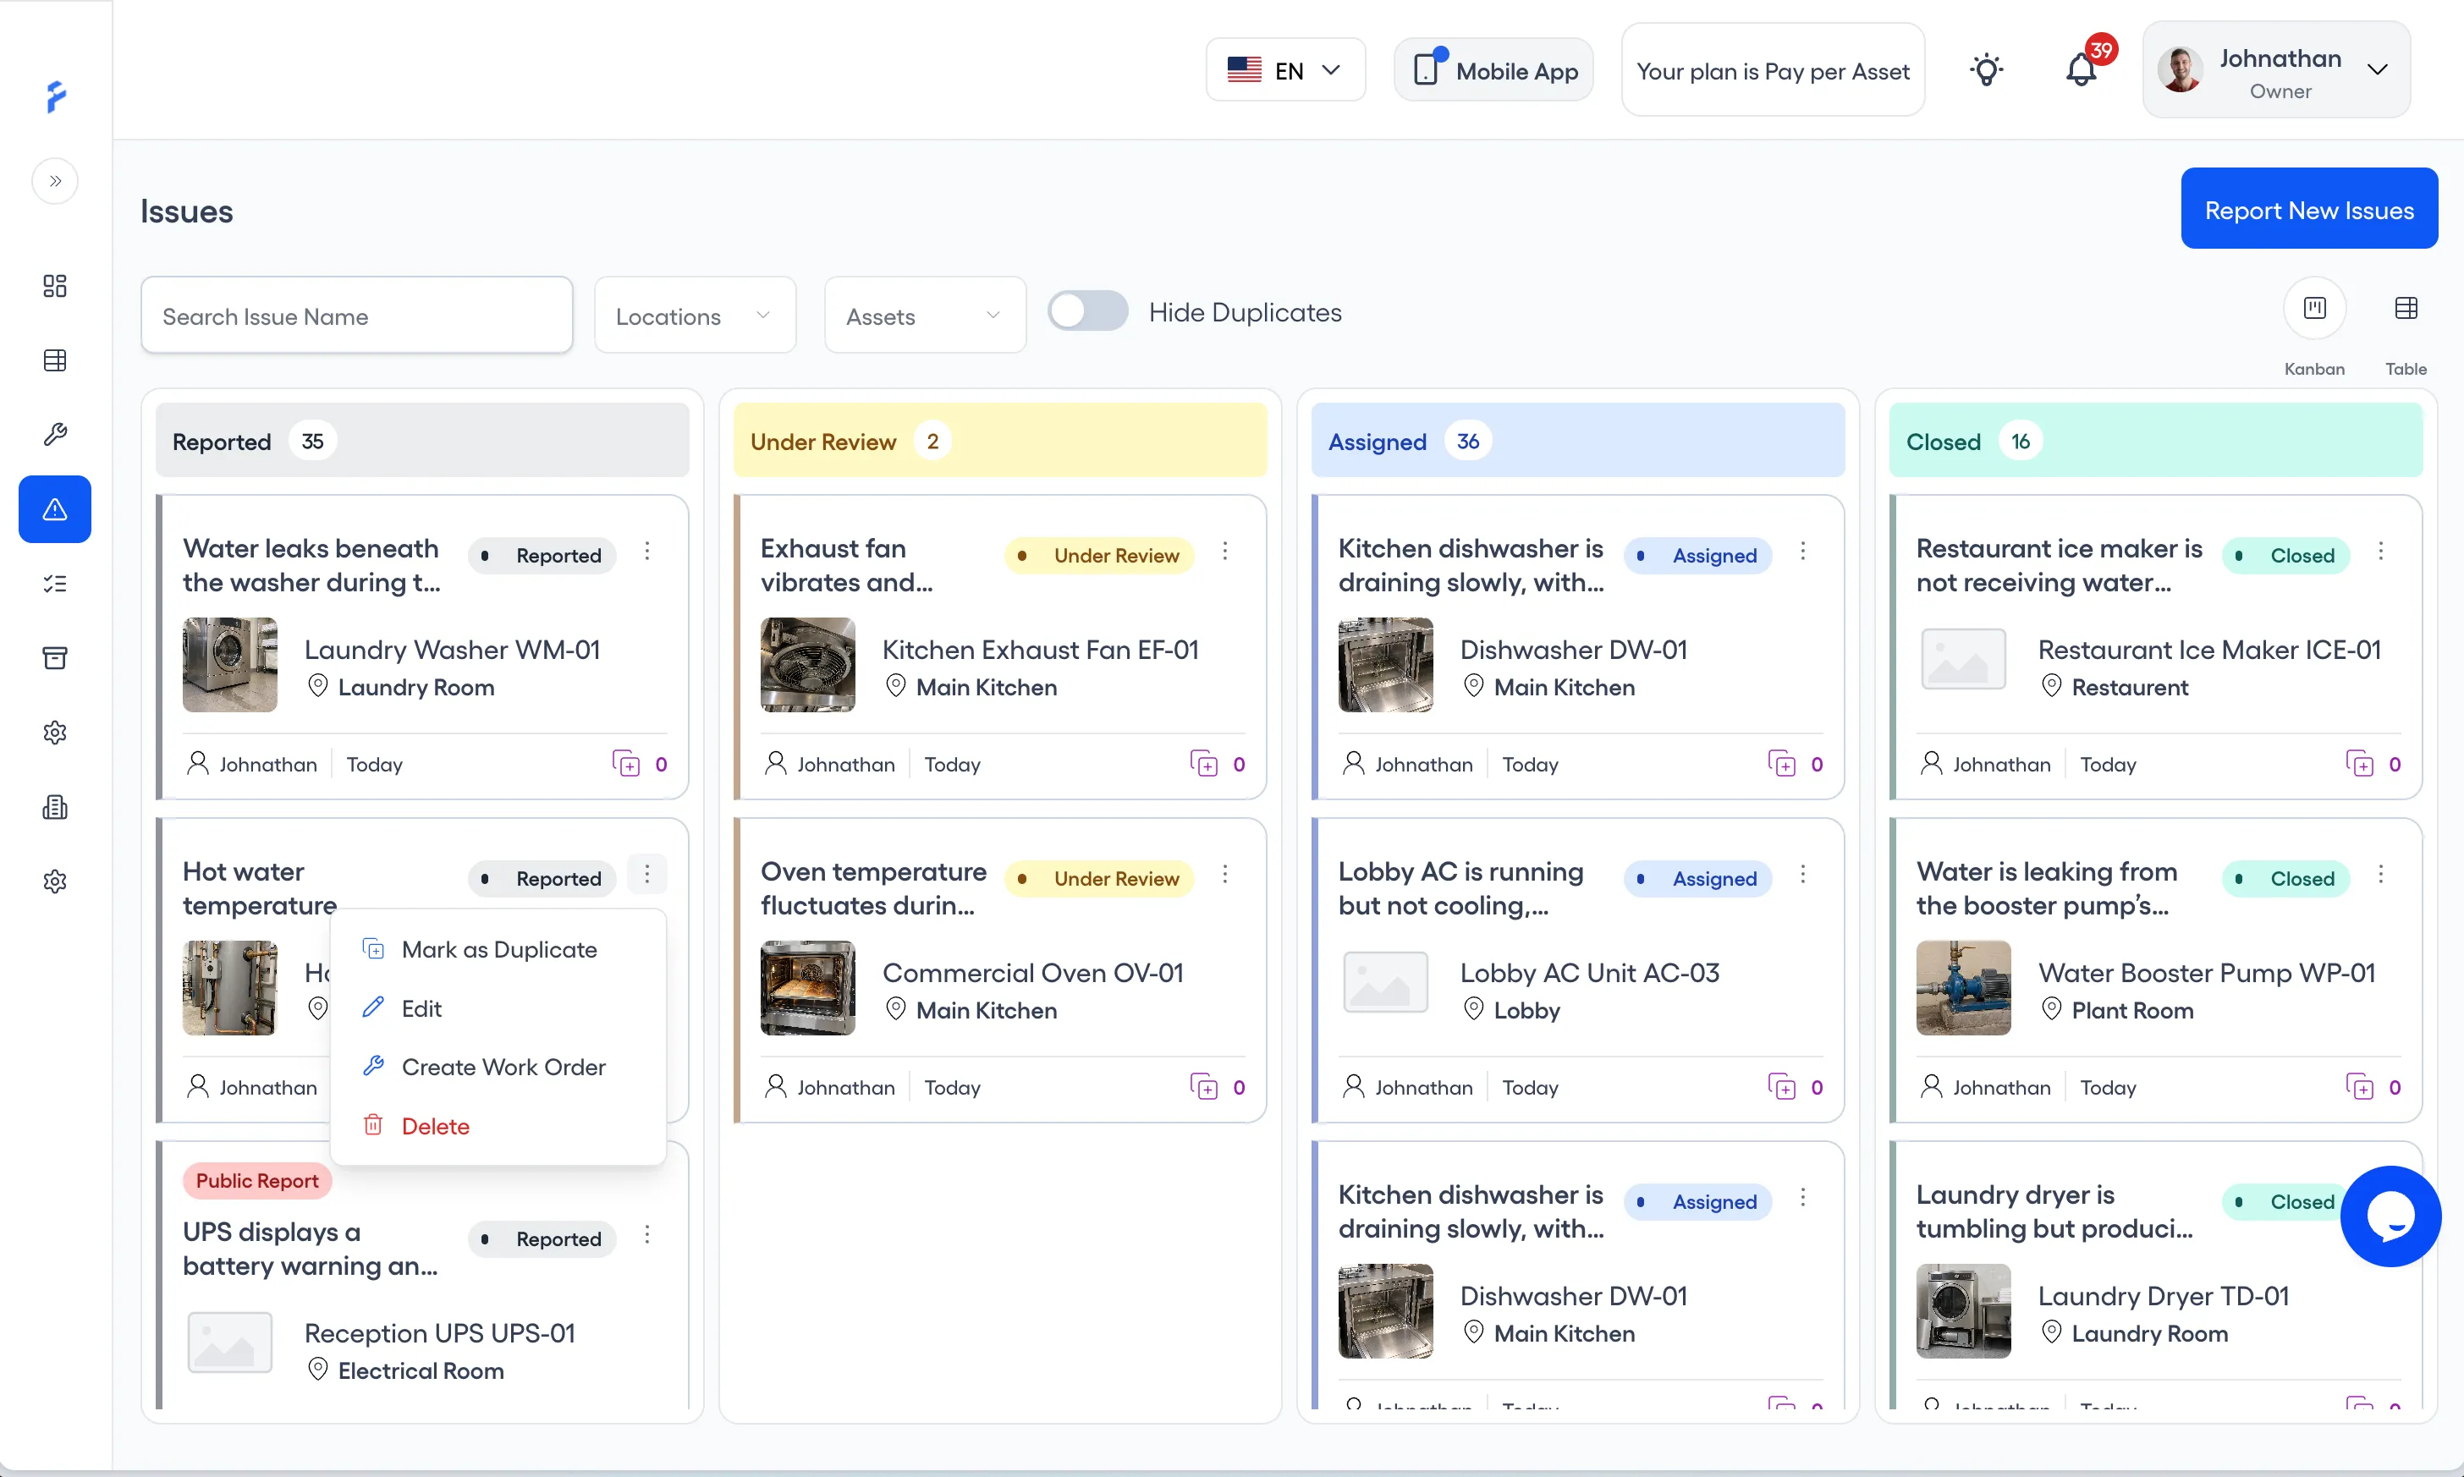Click the app logo at top left
Image resolution: width=2464 pixels, height=1477 pixels.
coord(56,96)
